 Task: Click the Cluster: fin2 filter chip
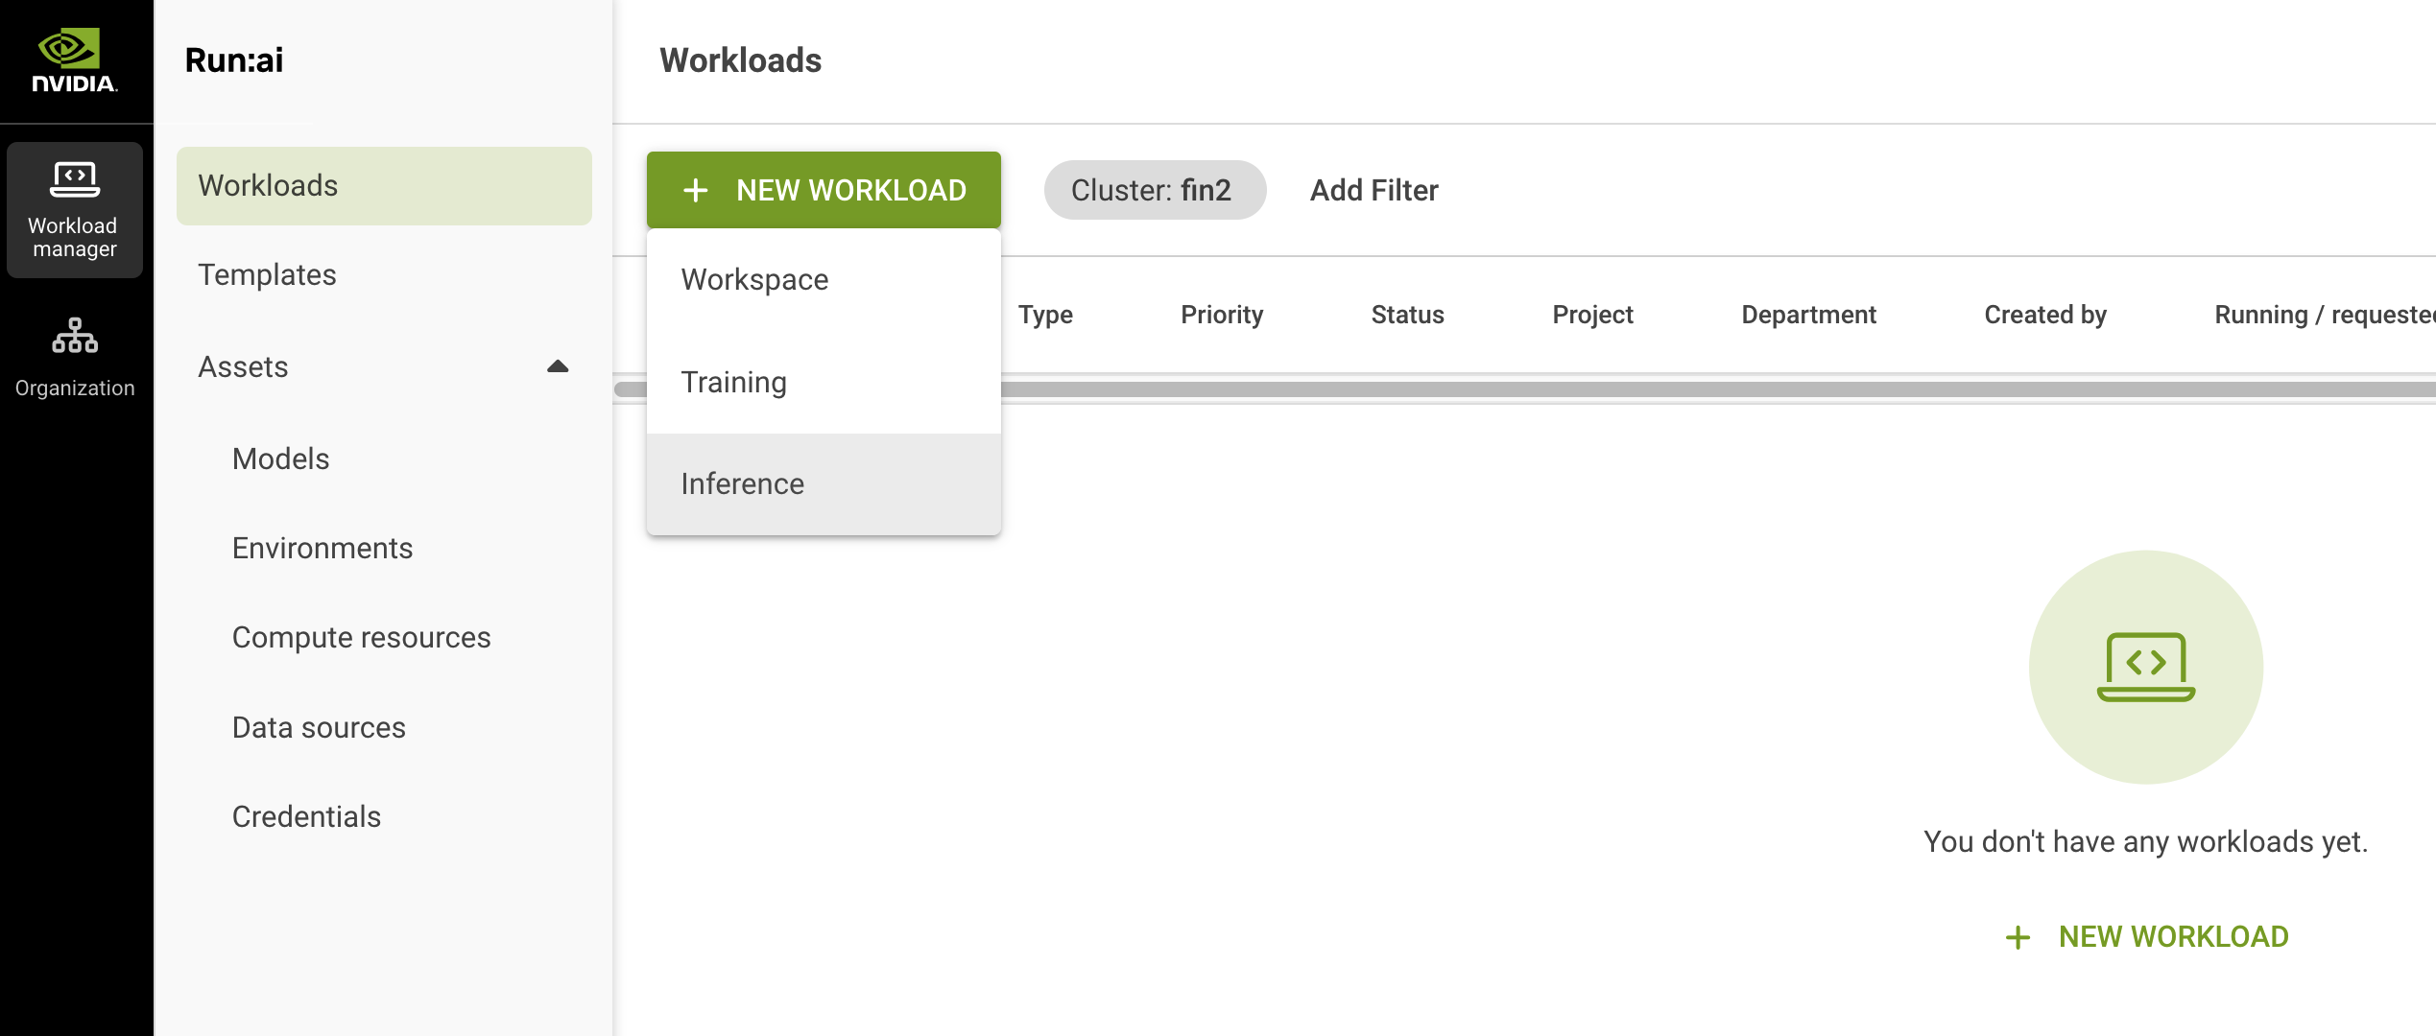tap(1155, 190)
